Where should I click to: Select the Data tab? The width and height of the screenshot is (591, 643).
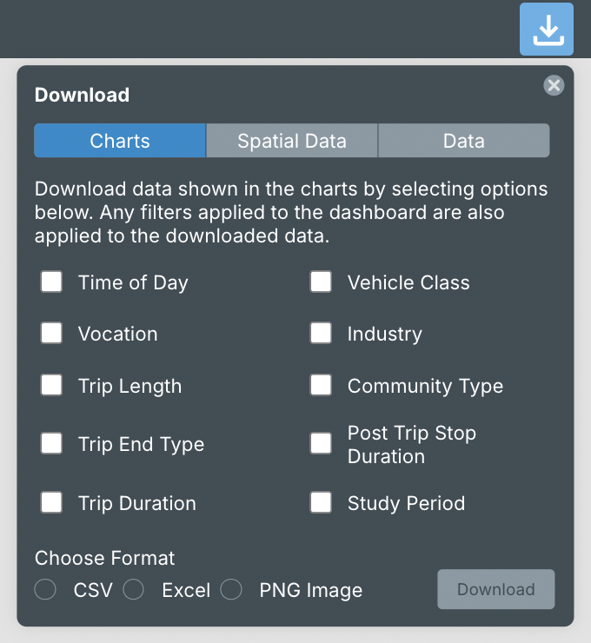pos(464,141)
